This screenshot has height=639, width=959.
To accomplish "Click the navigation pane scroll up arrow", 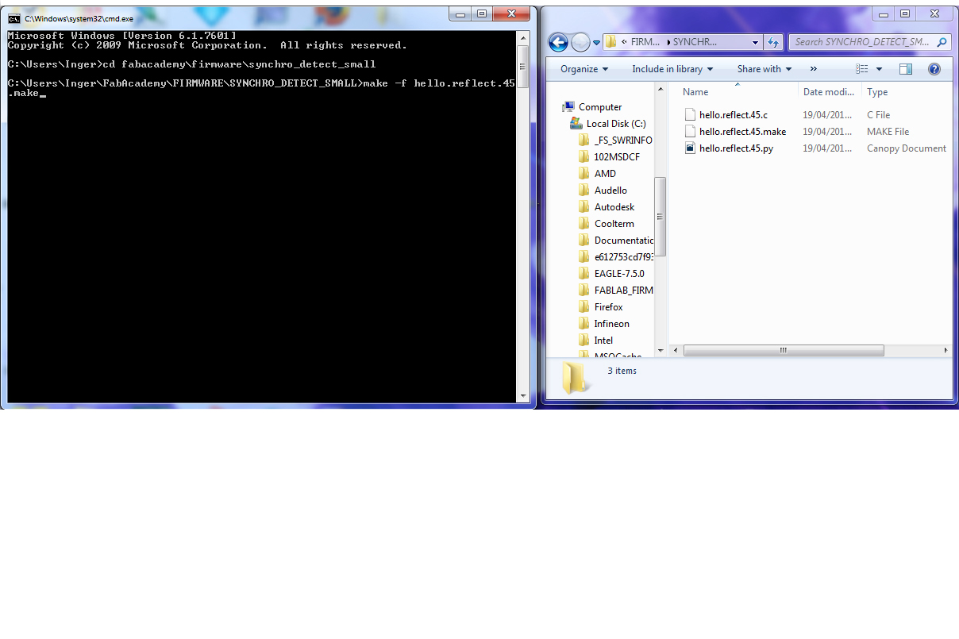I will tap(660, 90).
